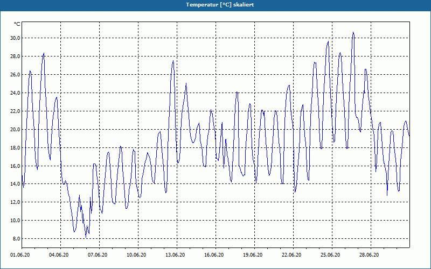Click the 04.06.20 date label
Screen dimensions: 431x269
59,255
